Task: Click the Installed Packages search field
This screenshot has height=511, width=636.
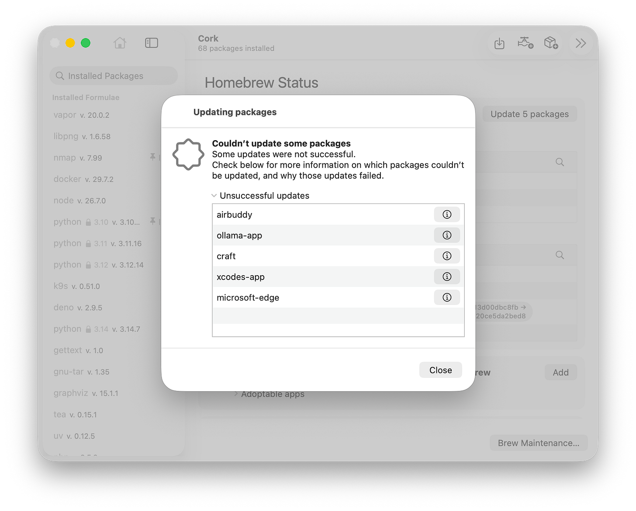Action: click(x=114, y=76)
